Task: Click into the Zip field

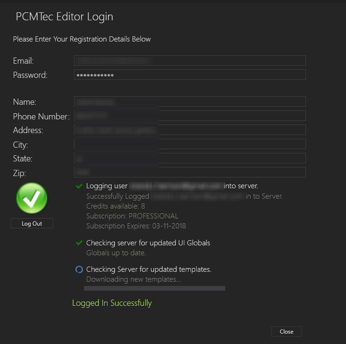Action: 190,172
